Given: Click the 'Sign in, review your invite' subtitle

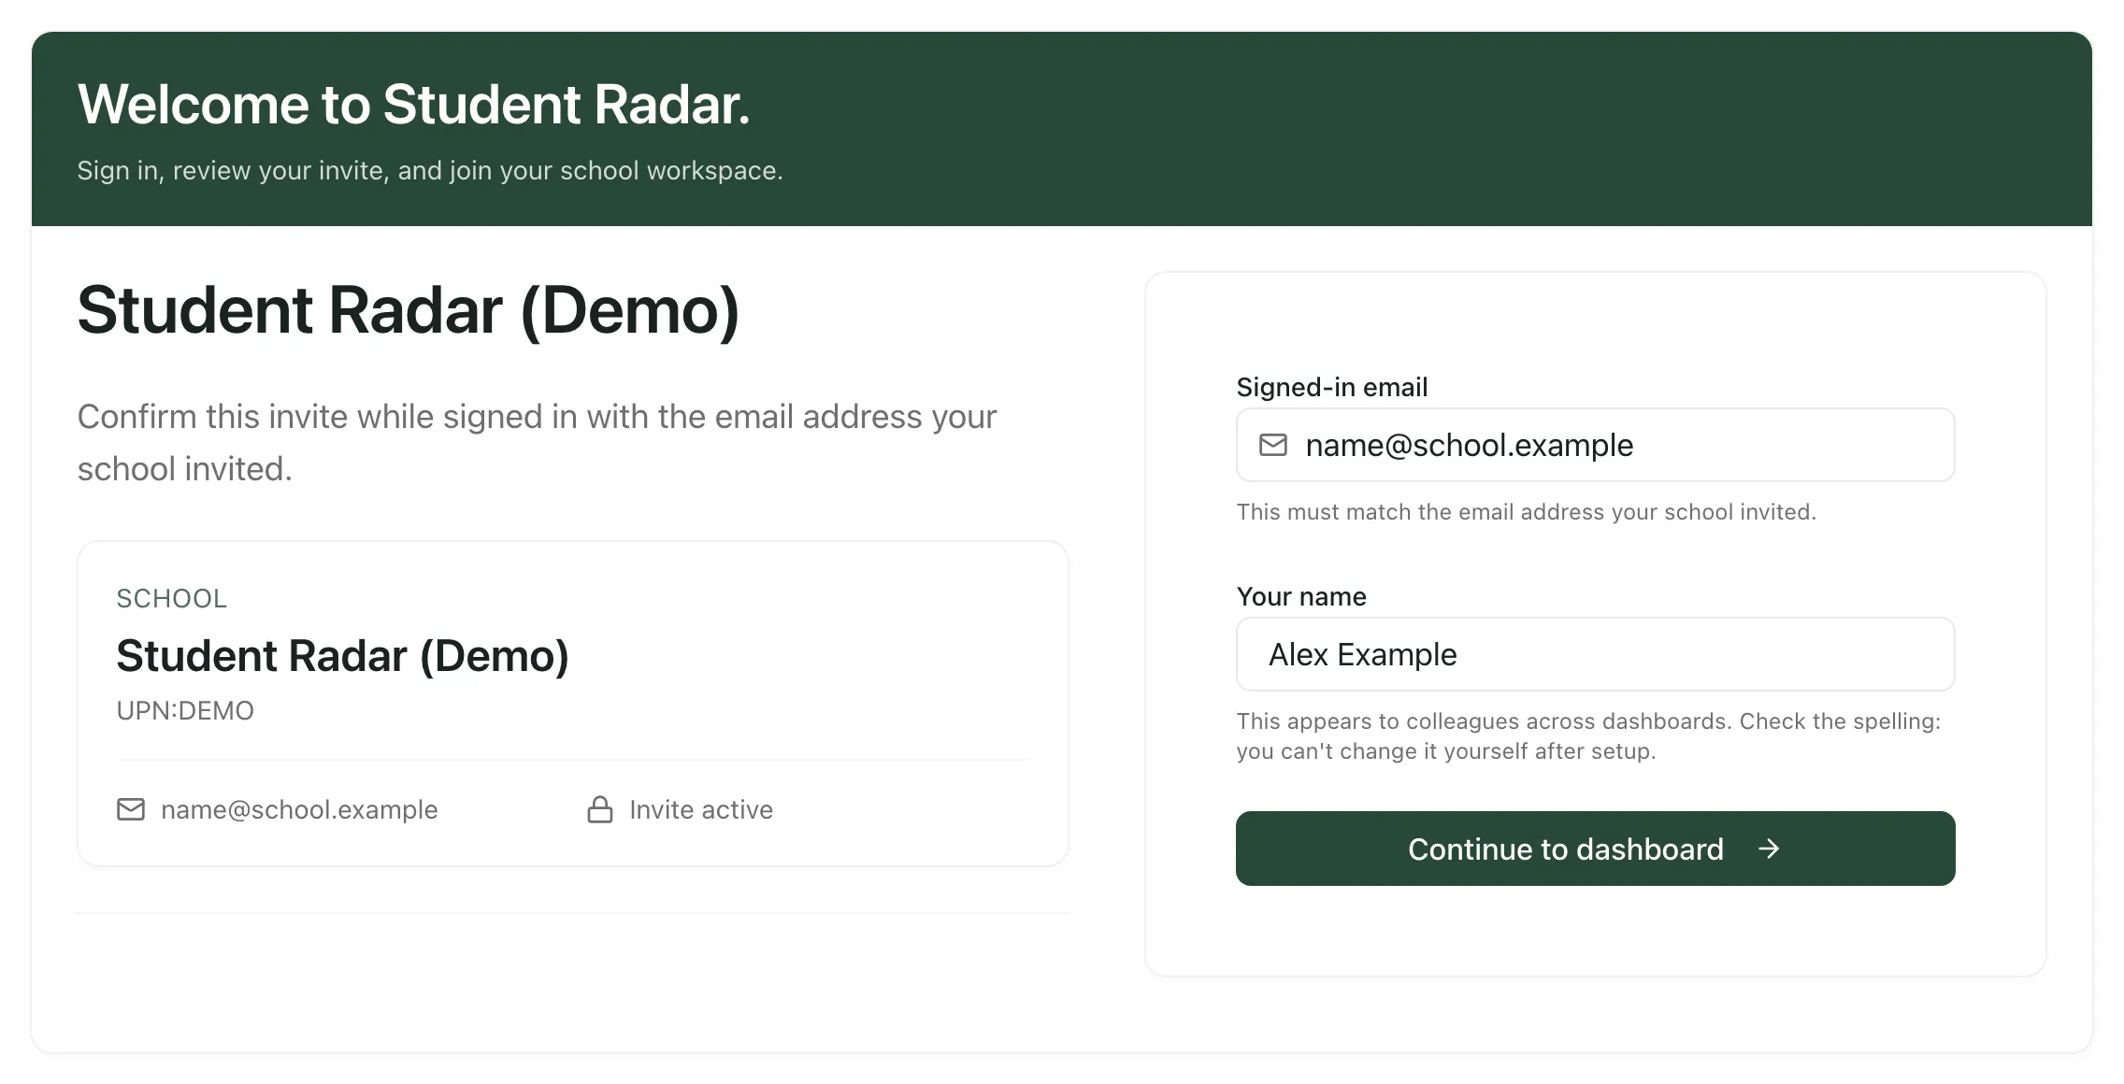Looking at the screenshot, I should click(430, 171).
